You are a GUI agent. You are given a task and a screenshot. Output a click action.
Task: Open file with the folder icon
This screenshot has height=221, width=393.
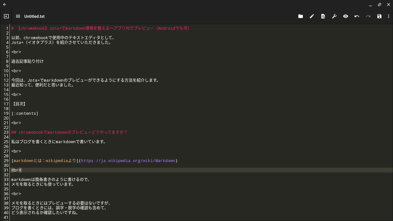coord(300,16)
